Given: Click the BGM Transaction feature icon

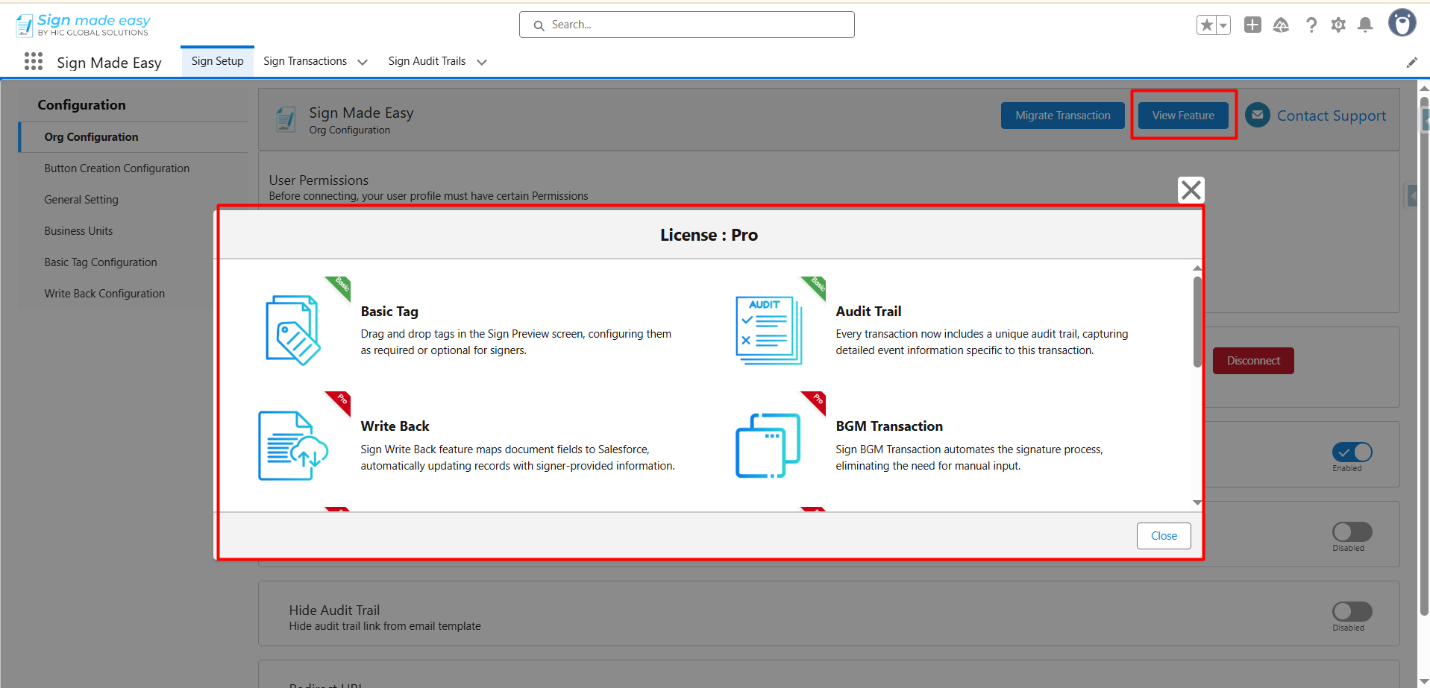Looking at the screenshot, I should pyautogui.click(x=768, y=445).
